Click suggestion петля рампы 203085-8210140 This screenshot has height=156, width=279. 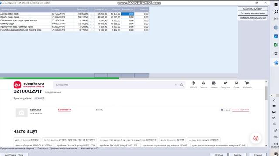click(x=69, y=140)
